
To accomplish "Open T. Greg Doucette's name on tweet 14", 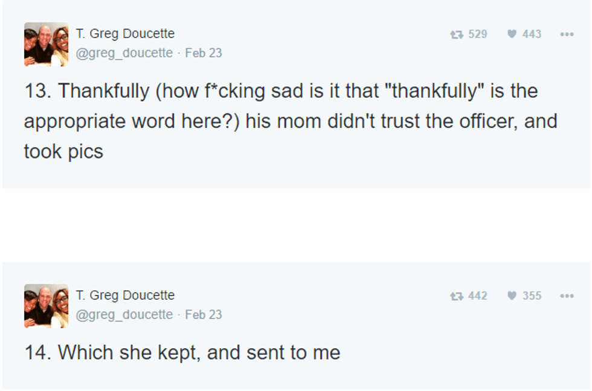I will click(x=125, y=296).
